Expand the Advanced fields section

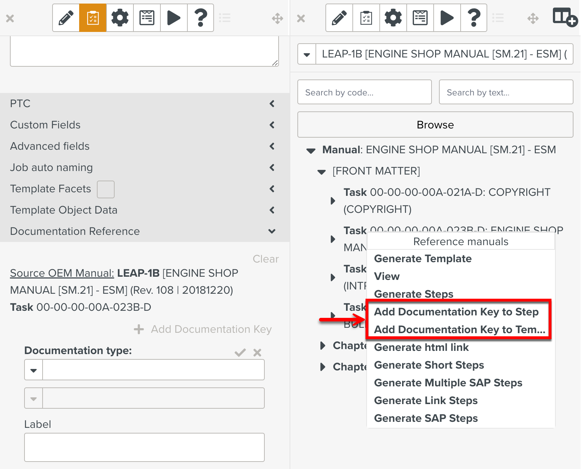(x=272, y=146)
